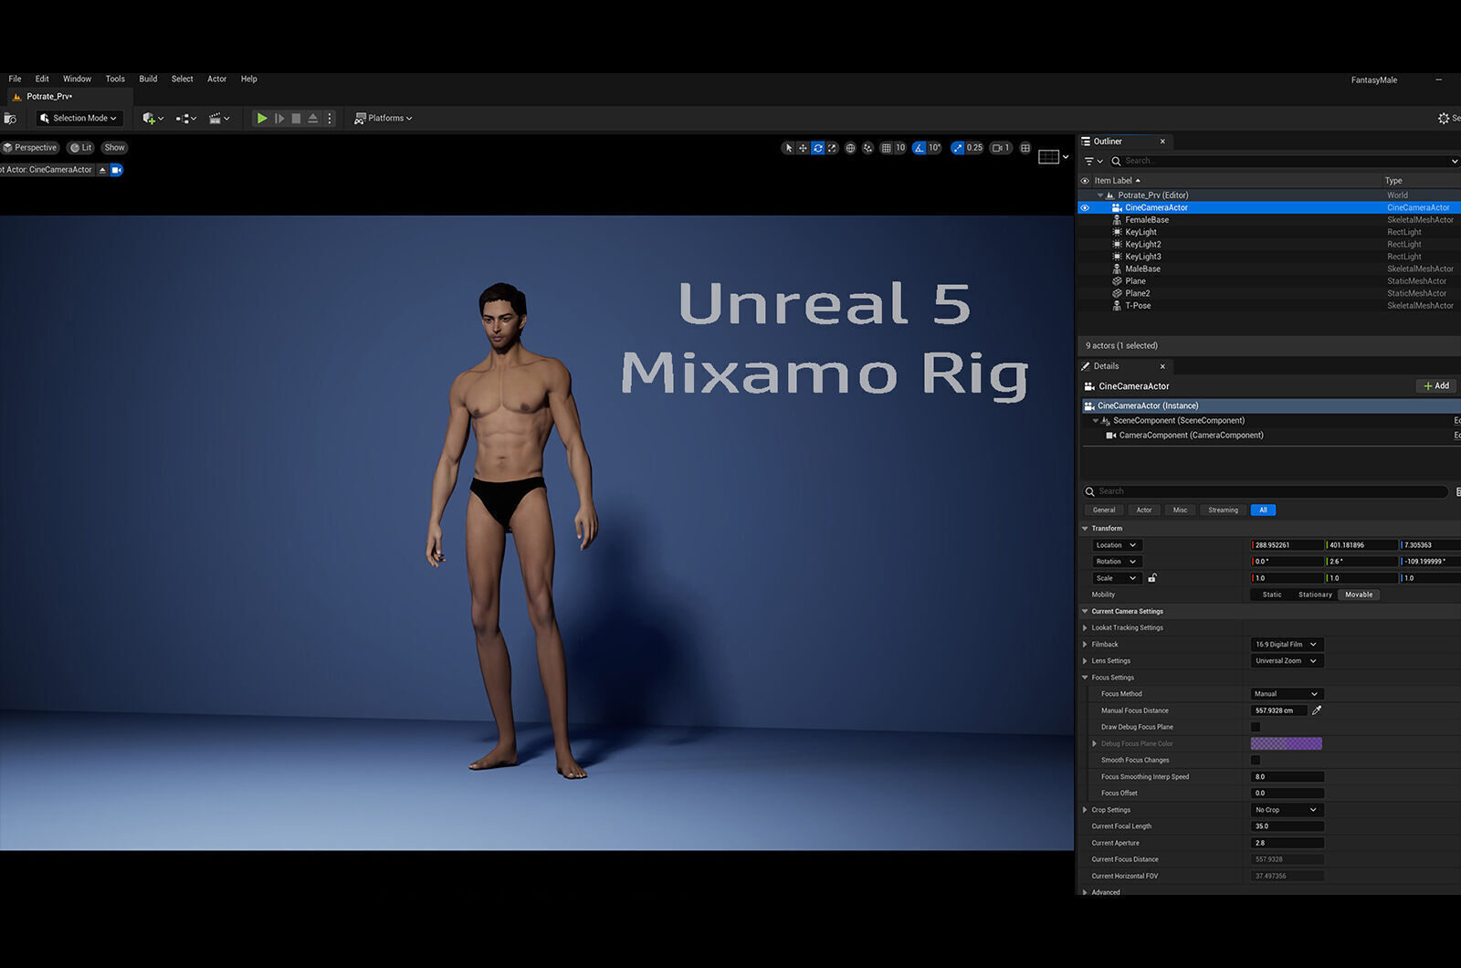Image resolution: width=1461 pixels, height=968 pixels.
Task: Open the Content Browser icon at toolbar left
Action: (x=10, y=118)
